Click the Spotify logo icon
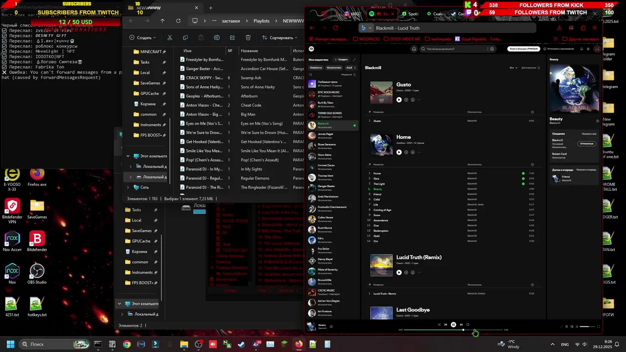626x352 pixels. [x=312, y=49]
